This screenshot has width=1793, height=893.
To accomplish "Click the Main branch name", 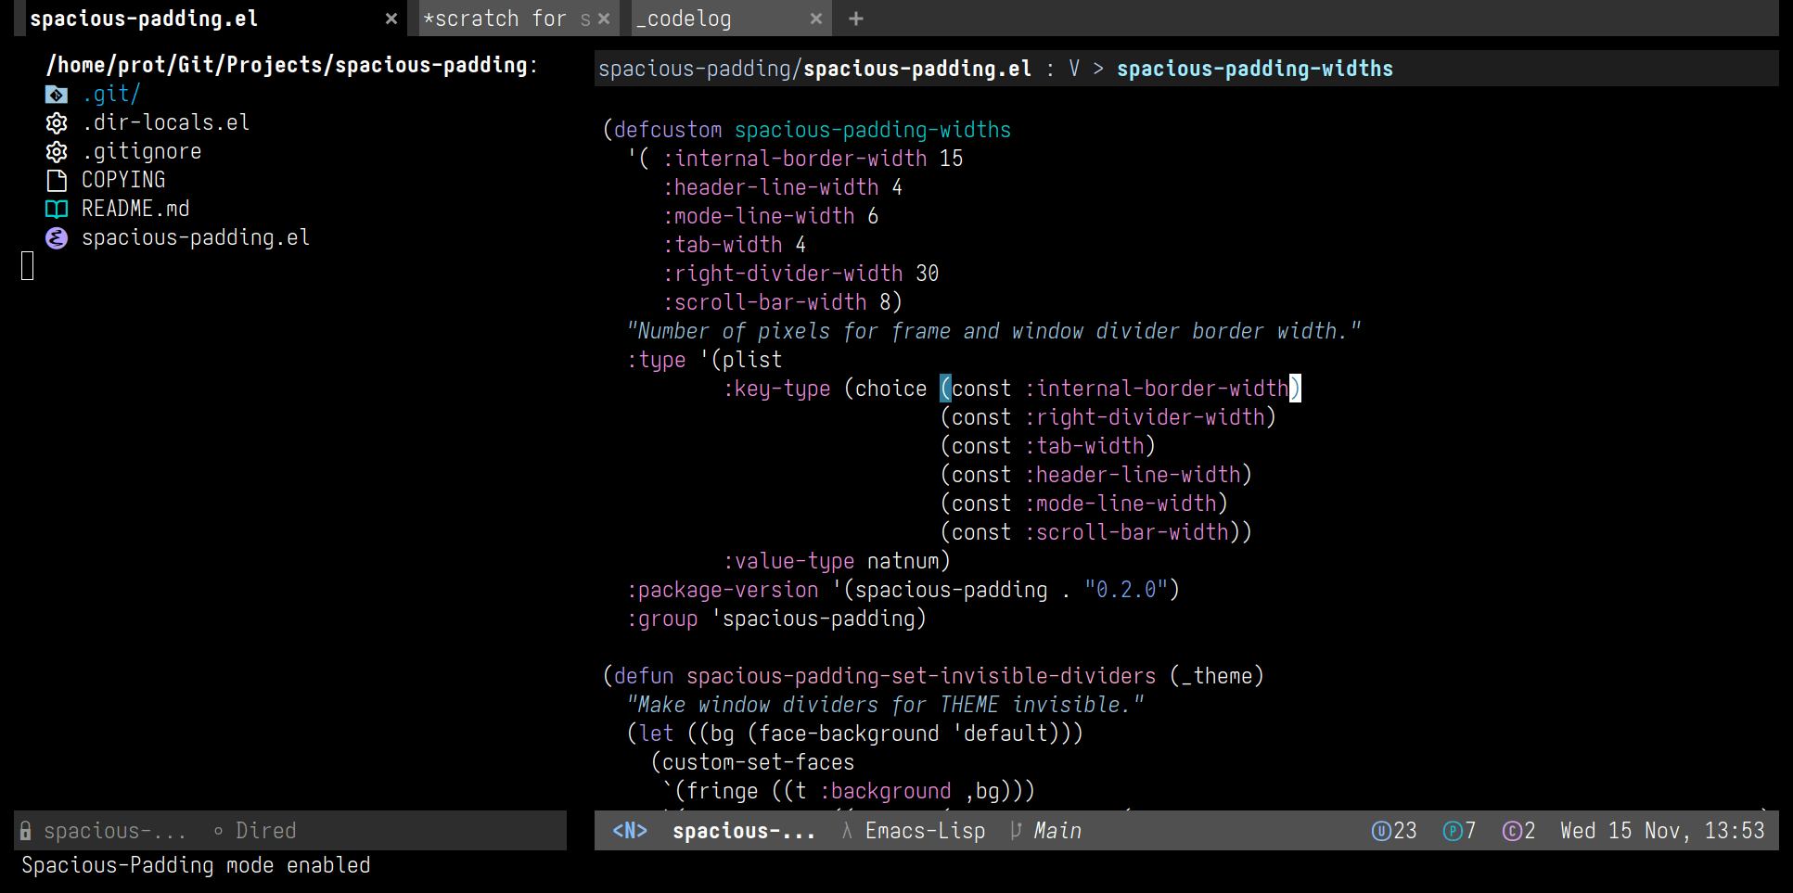I will (1057, 831).
